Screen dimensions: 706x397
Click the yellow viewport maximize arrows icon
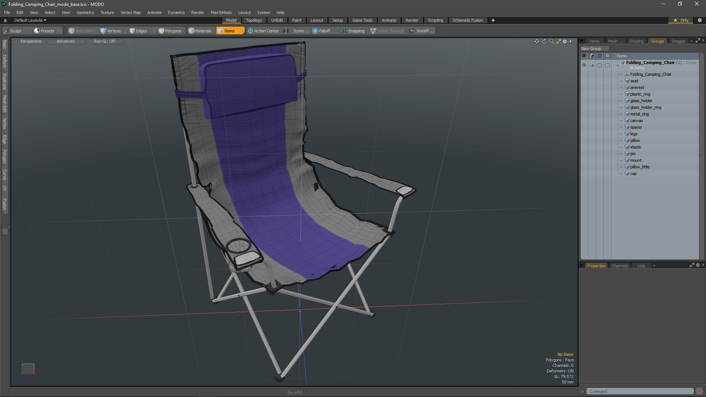click(559, 42)
